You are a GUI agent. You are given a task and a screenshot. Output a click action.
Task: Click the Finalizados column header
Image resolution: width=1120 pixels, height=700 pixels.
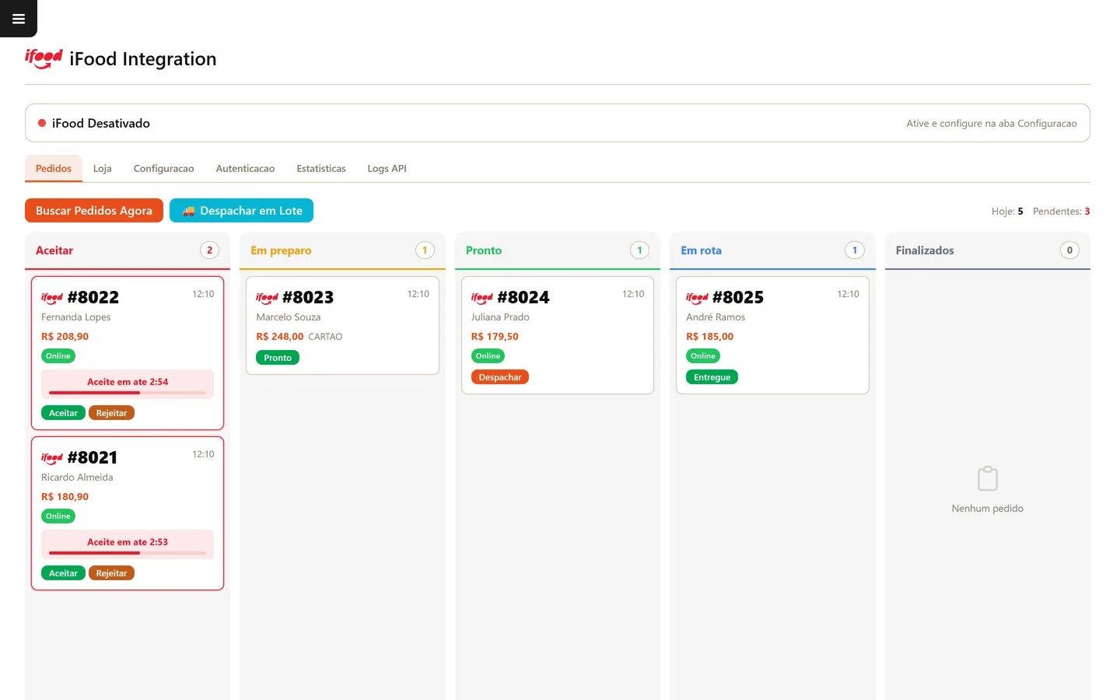(x=988, y=250)
